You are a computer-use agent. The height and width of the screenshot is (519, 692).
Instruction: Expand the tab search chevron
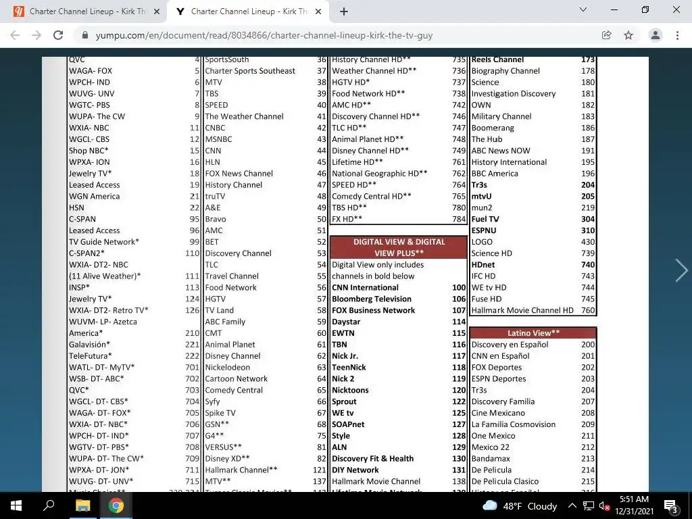(583, 9)
